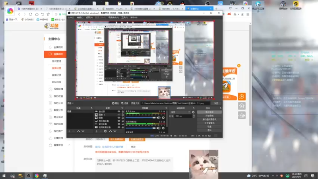Move the scene up with the arrow
This screenshot has width=318, height=179.
click(x=78, y=131)
